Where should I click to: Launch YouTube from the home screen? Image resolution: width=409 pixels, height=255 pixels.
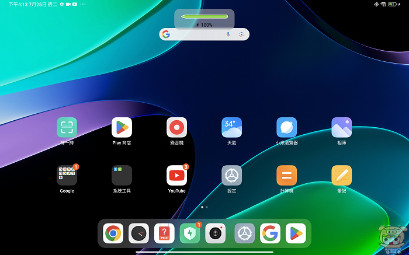coord(177,175)
